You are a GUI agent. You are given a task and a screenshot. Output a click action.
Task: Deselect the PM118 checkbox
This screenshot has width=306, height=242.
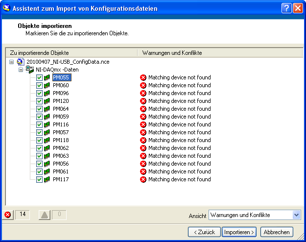point(40,140)
